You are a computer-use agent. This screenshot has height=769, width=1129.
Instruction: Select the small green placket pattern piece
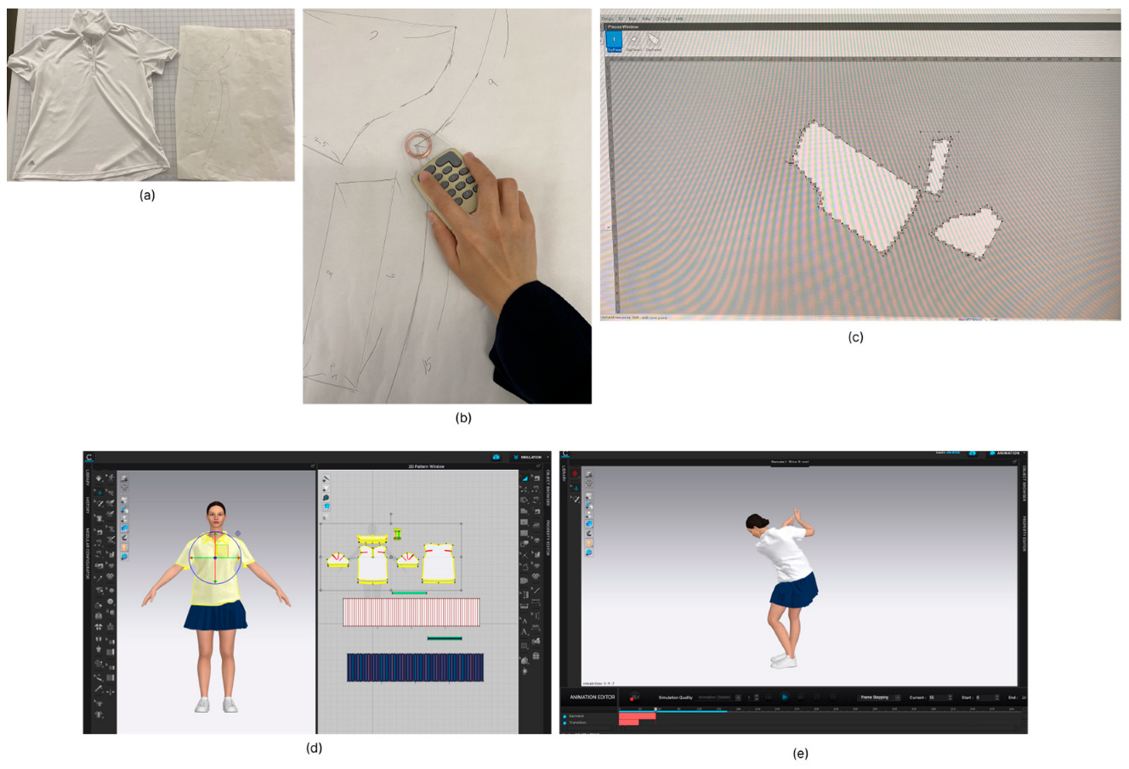click(x=397, y=534)
